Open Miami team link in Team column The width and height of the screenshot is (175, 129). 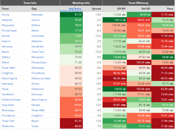(x=5, y=62)
